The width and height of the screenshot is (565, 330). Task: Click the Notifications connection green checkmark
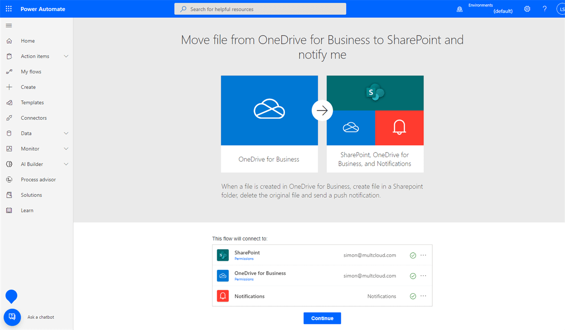413,297
